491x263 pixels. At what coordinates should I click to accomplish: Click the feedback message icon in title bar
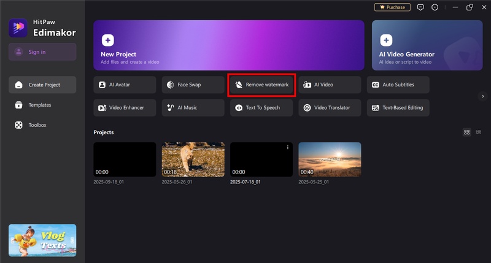(420, 7)
